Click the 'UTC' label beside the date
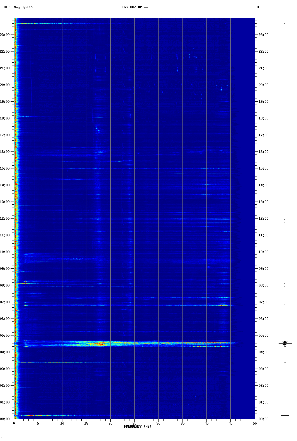 coord(7,7)
